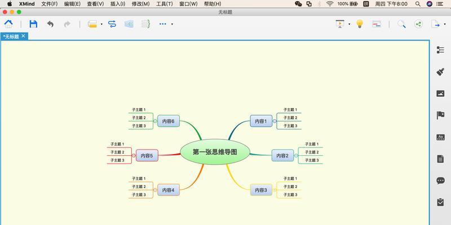Viewport: 451px width, 225px height.
Task: Select the 内容4 topic node
Action: tap(169, 190)
